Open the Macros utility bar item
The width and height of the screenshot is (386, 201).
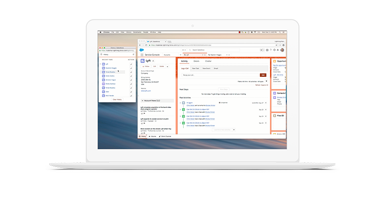[x=153, y=136]
